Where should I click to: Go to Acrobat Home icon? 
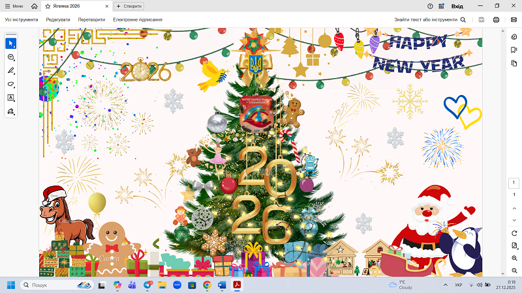(34, 6)
